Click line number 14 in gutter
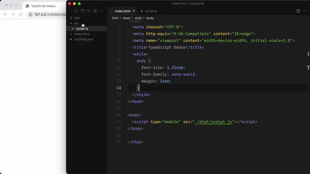 coord(119,88)
